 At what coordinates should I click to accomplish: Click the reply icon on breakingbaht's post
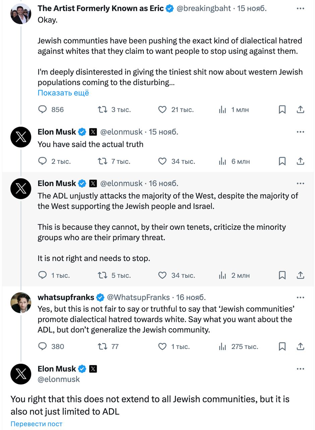[42, 109]
